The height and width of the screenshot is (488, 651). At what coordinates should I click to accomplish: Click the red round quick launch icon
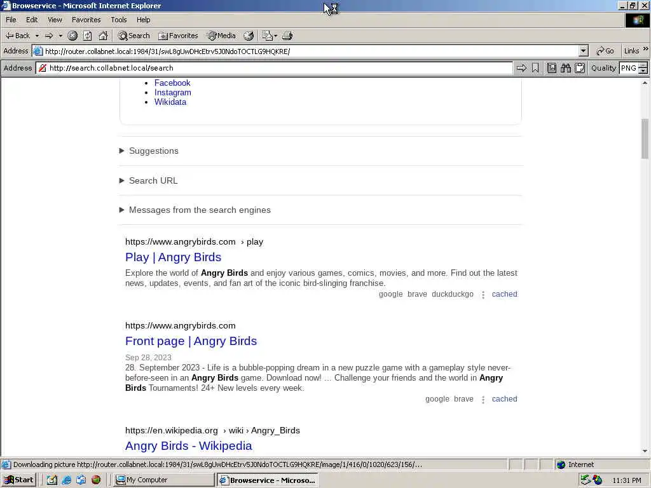pyautogui.click(x=96, y=480)
